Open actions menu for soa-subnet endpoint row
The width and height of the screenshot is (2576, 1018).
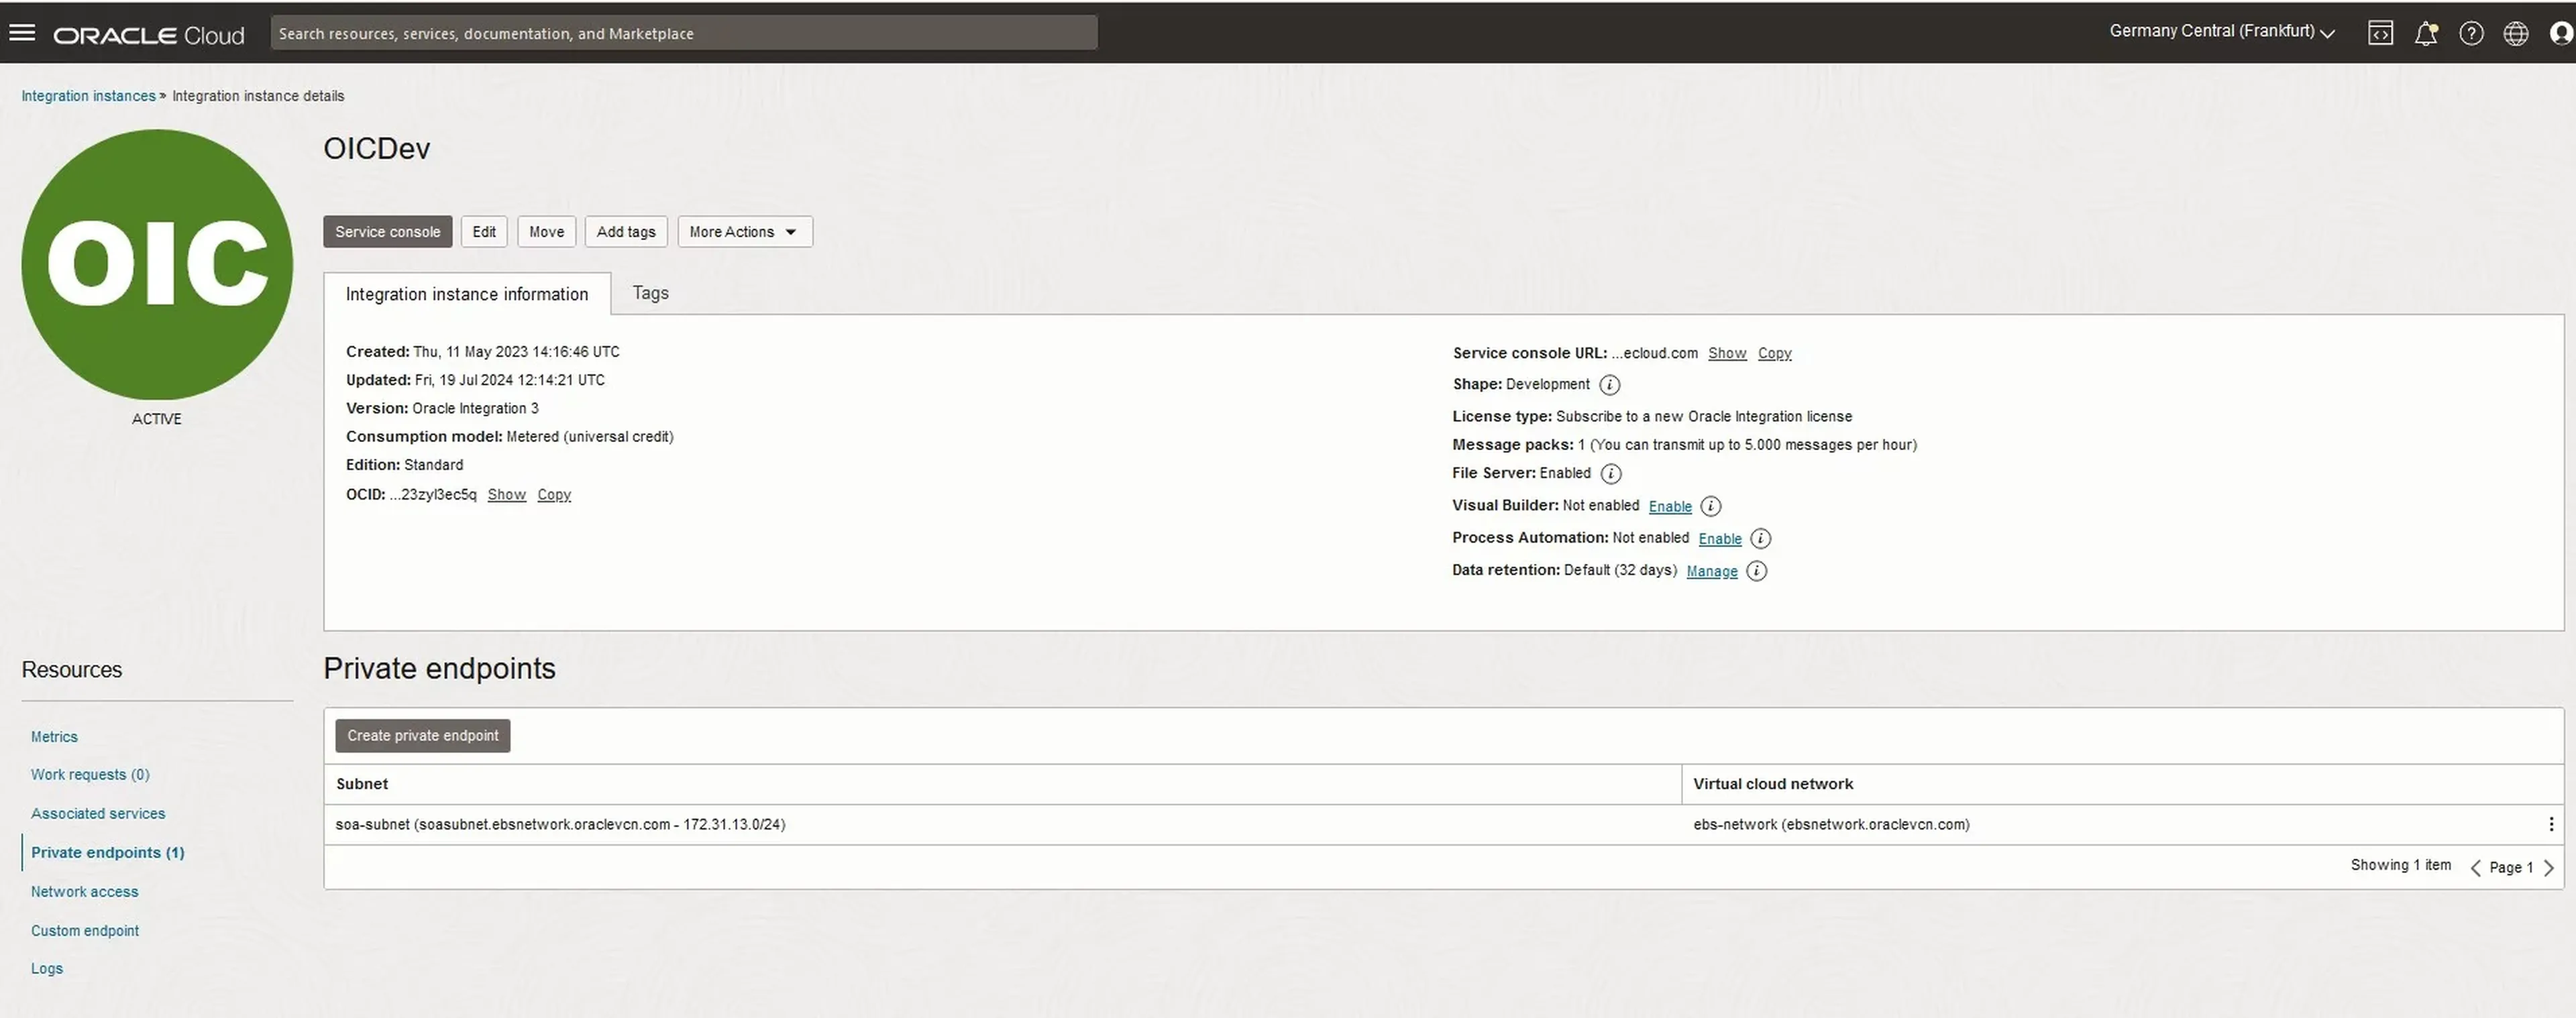click(x=2551, y=824)
